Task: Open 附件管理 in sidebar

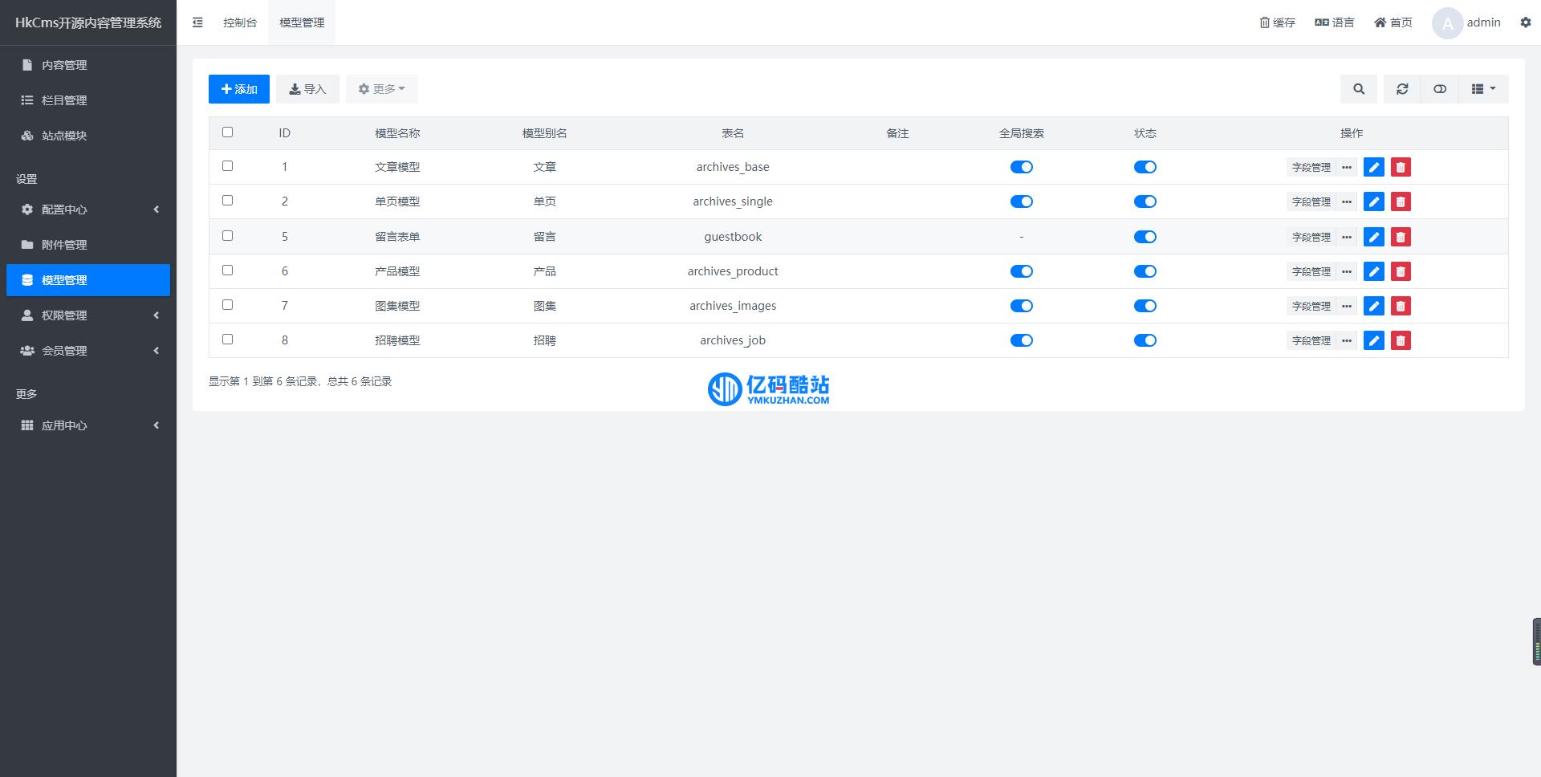Action: 88,245
